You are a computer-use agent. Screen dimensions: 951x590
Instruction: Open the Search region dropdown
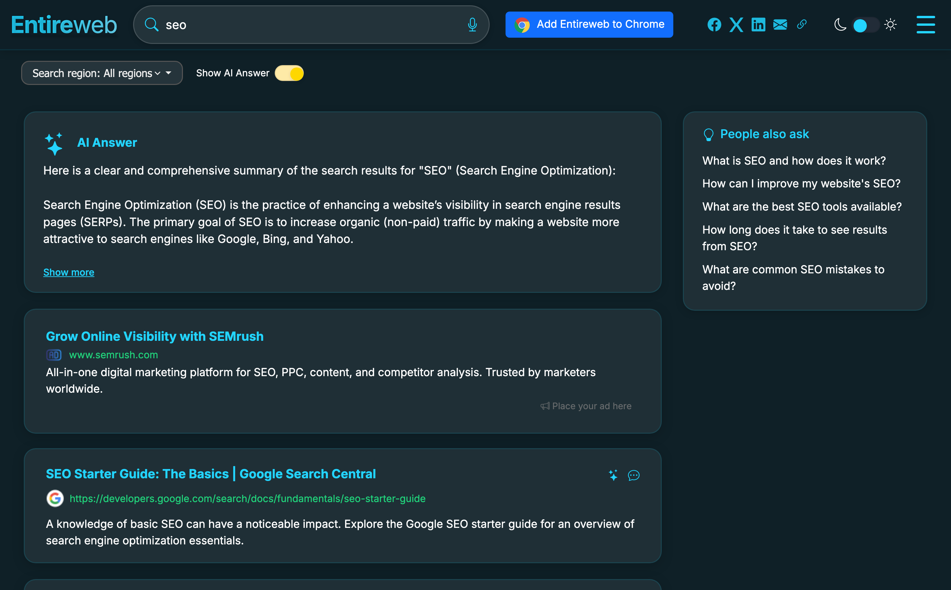[102, 73]
